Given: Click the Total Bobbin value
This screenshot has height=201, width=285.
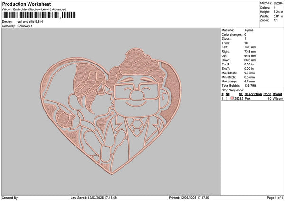Looking at the screenshot, I should pos(250,86).
